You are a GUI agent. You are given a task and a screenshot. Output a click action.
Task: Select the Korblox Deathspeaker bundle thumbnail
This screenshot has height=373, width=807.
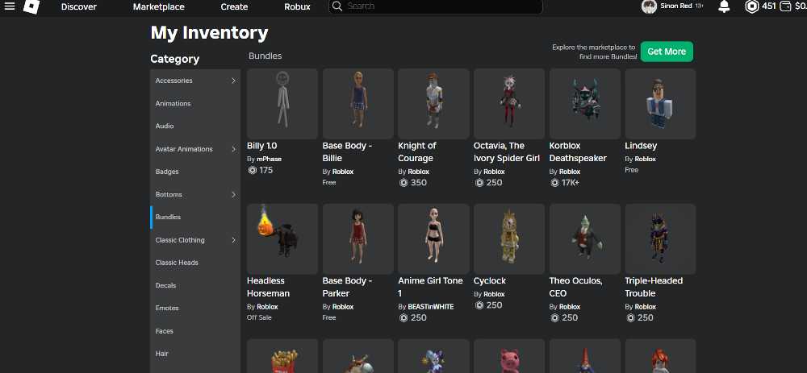(584, 103)
